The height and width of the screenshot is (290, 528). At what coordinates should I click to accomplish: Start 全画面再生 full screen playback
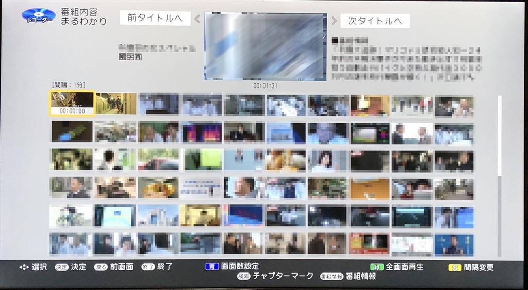[404, 267]
